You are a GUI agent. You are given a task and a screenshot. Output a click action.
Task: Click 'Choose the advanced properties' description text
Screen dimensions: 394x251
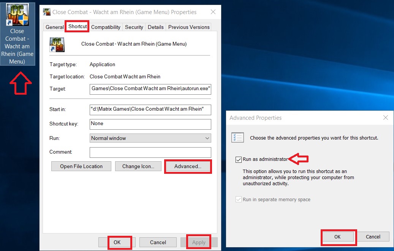[314, 138]
